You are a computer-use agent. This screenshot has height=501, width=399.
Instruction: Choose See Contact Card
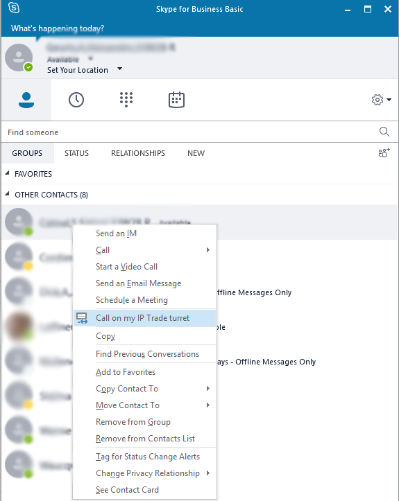[x=144, y=490]
